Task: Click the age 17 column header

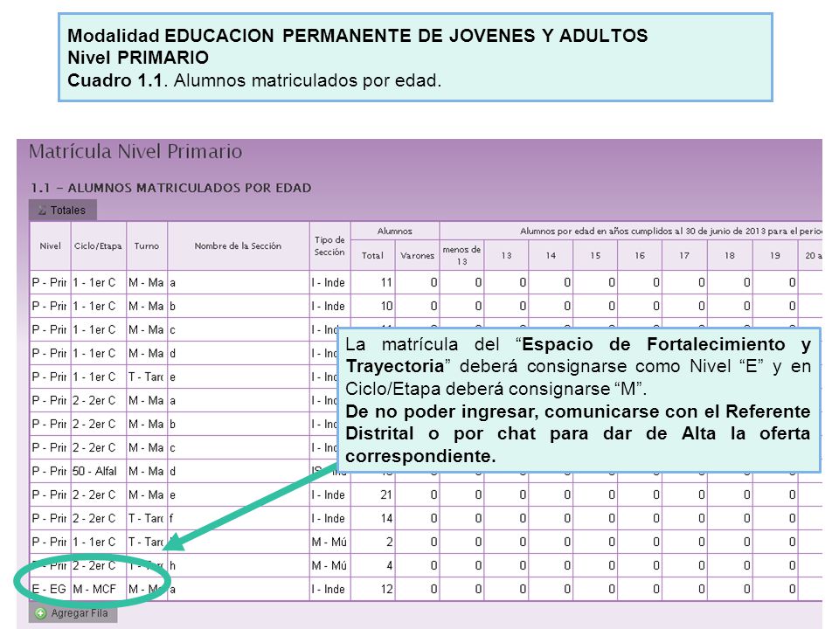Action: [x=684, y=256]
